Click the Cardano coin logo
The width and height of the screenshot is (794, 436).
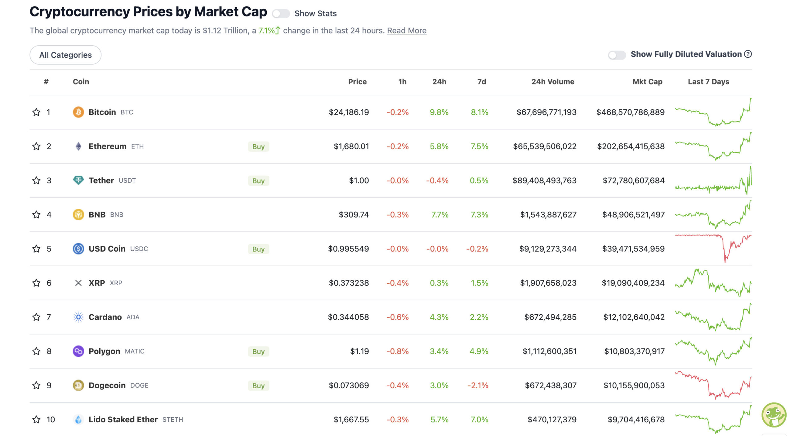pyautogui.click(x=78, y=317)
